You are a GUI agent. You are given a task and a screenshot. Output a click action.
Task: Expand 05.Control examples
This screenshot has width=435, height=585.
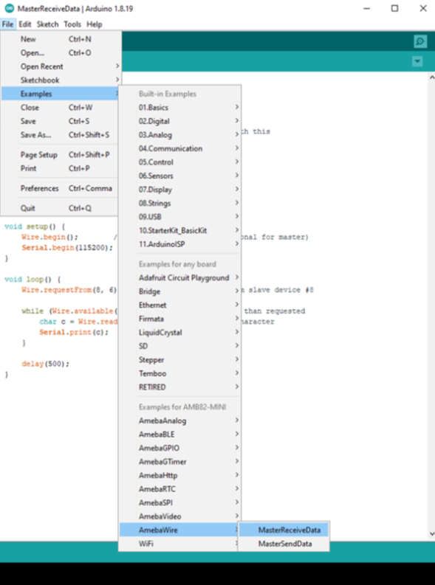[180, 162]
